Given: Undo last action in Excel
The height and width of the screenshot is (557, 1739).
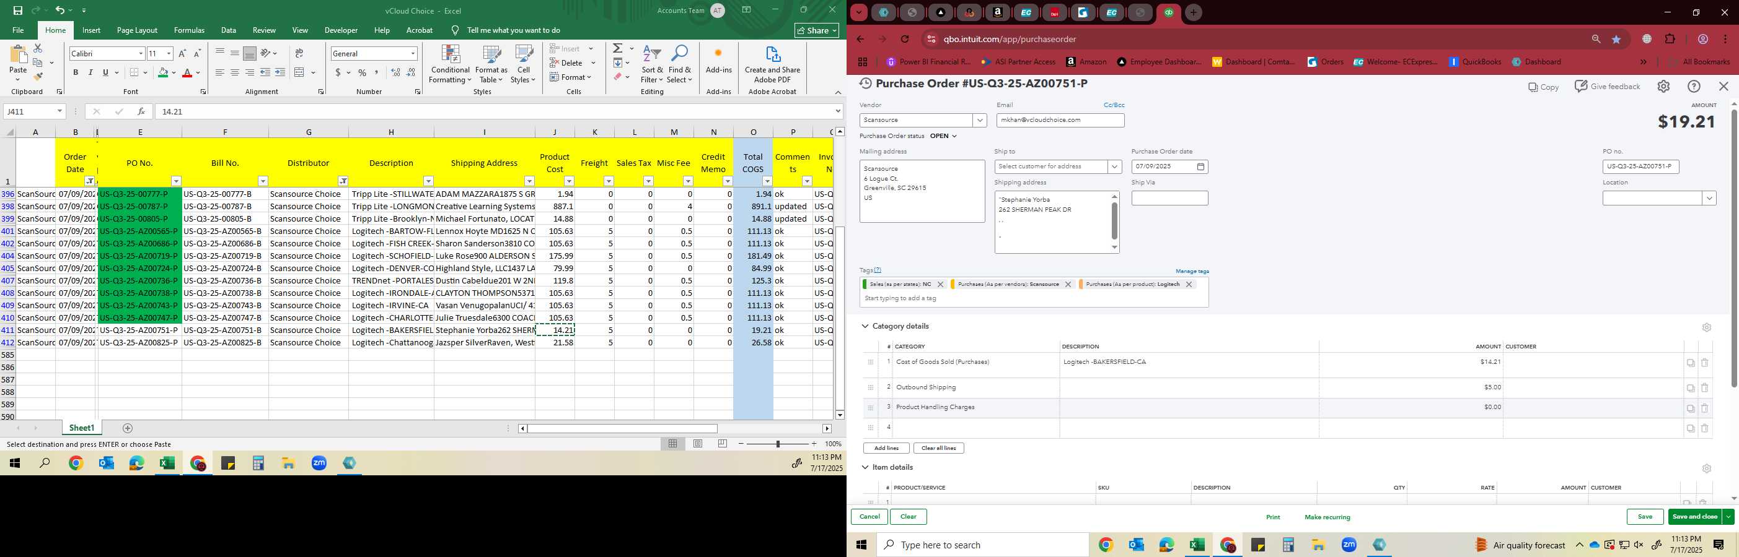Looking at the screenshot, I should coord(60,11).
